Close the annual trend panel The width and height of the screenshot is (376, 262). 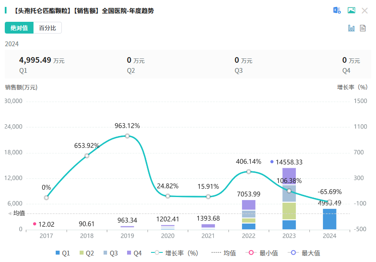tap(365, 10)
